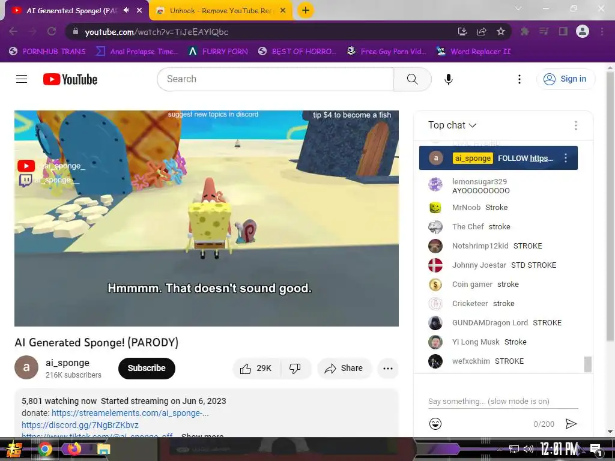
Task: Open a new browser tab
Action: tap(306, 10)
